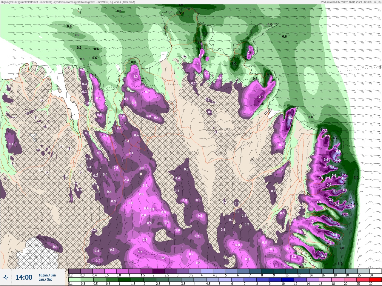The height and width of the screenshot is (286, 382).
Task: Select the pale green 0.1 swatch in the bottom legend row
Action: 74,280
